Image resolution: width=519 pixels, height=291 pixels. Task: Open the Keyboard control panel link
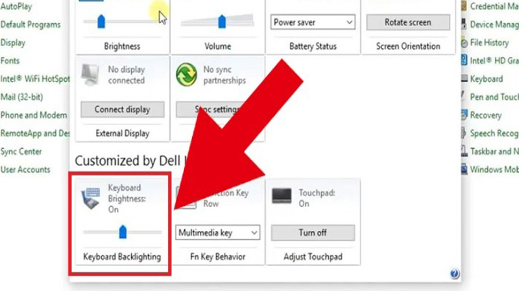click(487, 79)
